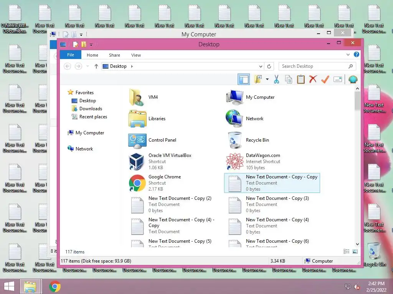Click the Paste clipboard icon
The image size is (393, 294).
[301, 80]
